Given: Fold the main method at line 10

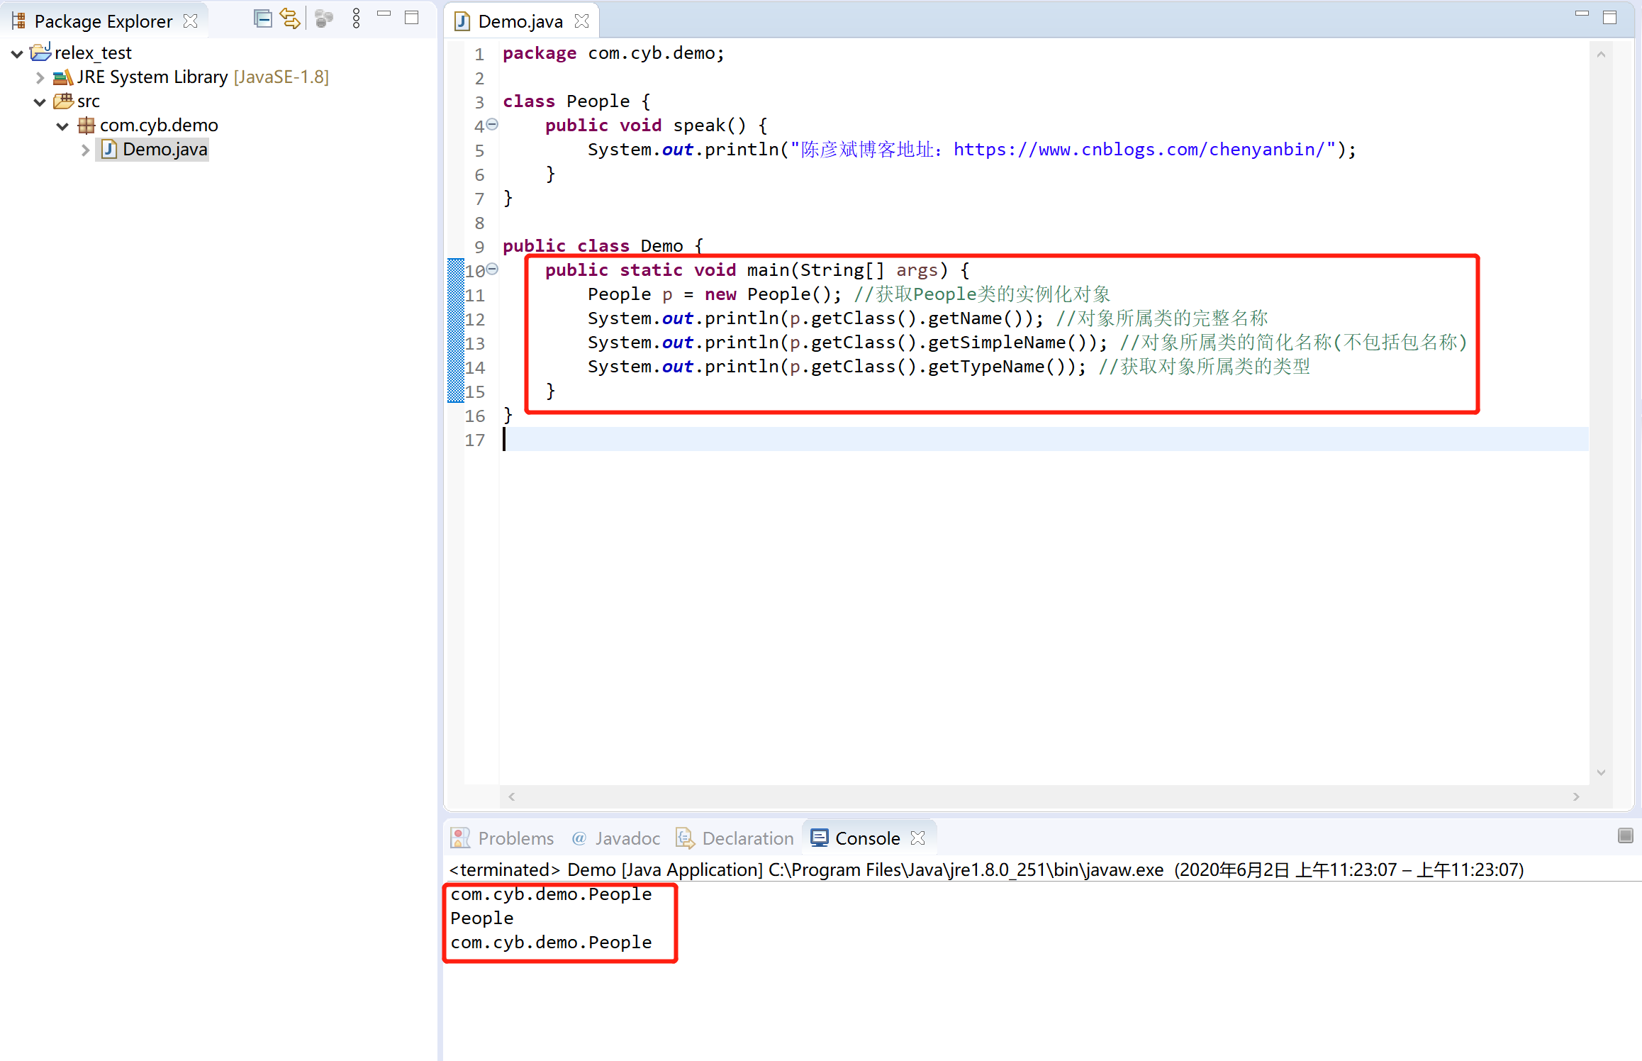Looking at the screenshot, I should [492, 269].
